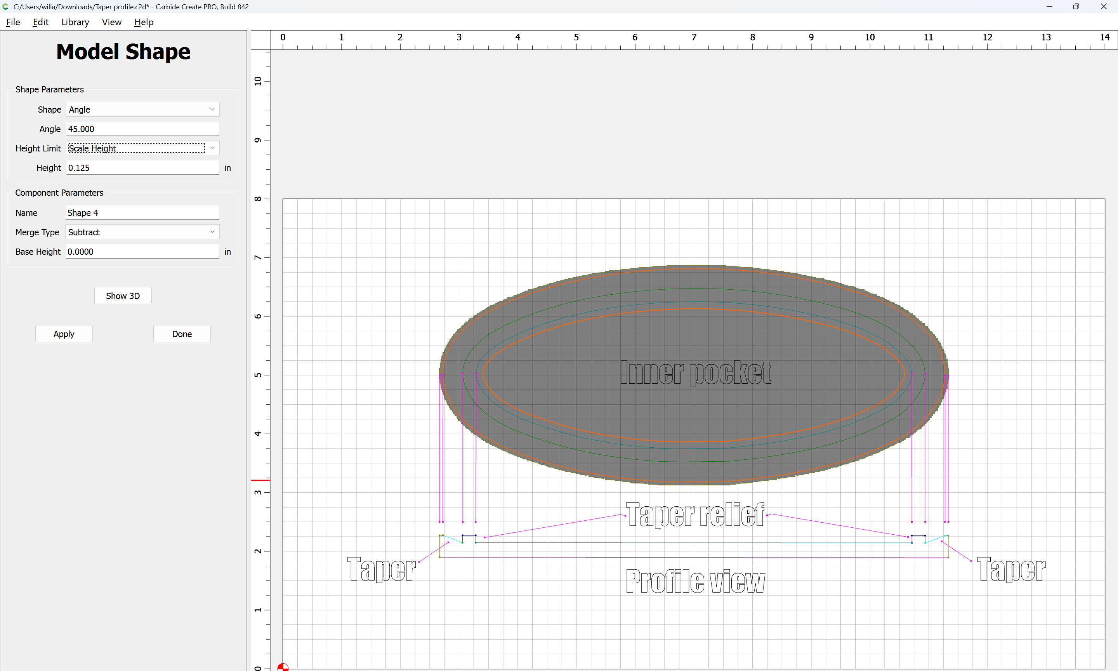Click the red origin marker on canvas
Viewport: 1118px width, 671px height.
coord(283,668)
